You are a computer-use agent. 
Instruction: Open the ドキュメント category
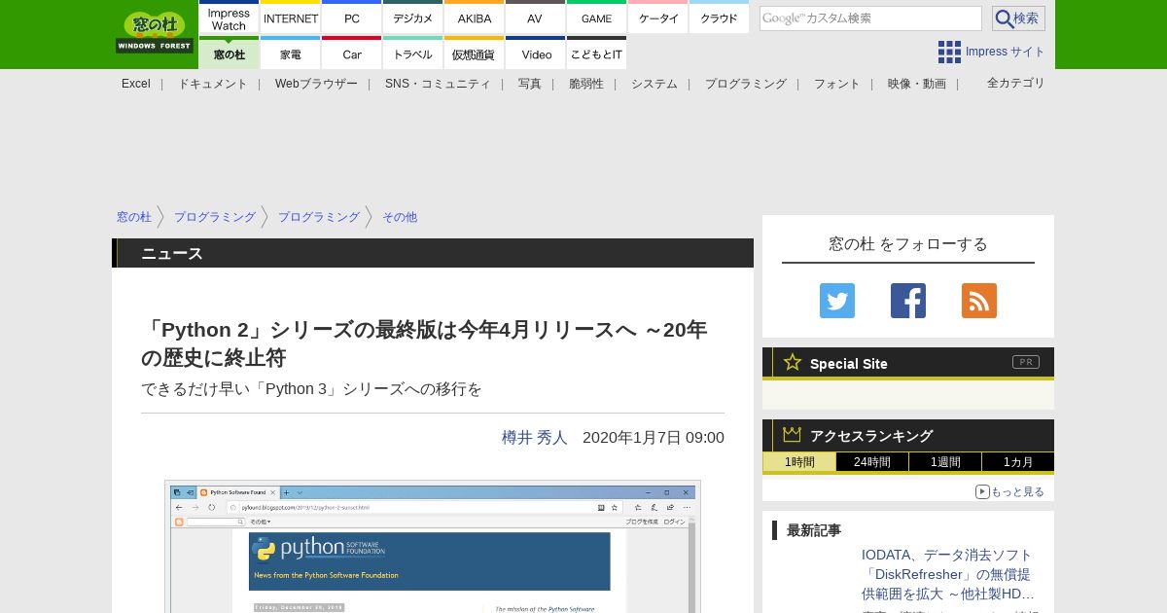pyautogui.click(x=213, y=84)
